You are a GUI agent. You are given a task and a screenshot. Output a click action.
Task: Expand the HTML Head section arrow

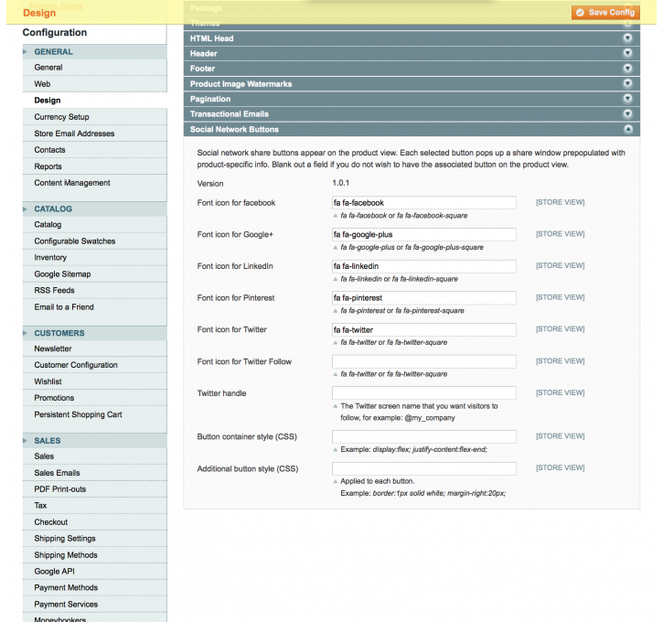(627, 38)
